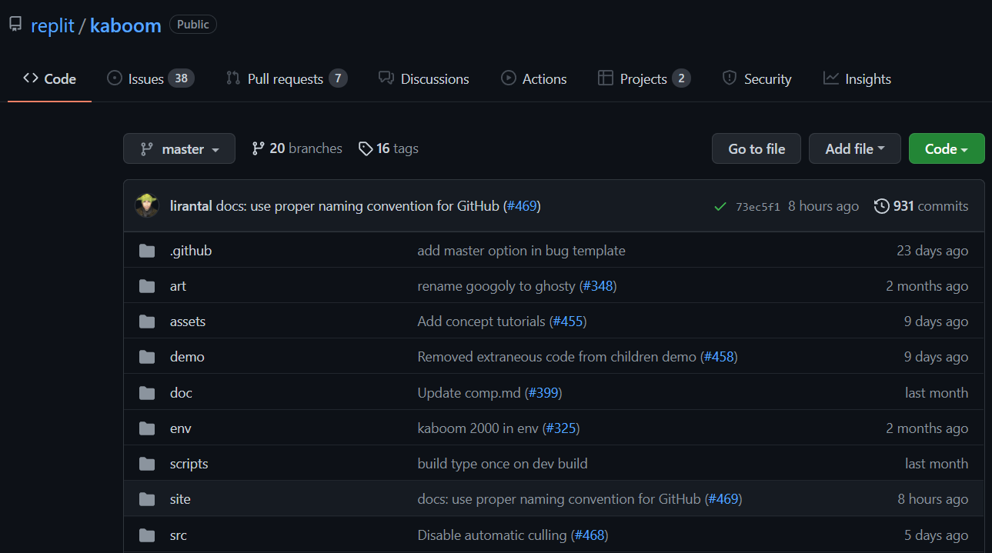Click the branch icon next to 20 branches
Screen dimensions: 992x553
pyautogui.click(x=259, y=148)
